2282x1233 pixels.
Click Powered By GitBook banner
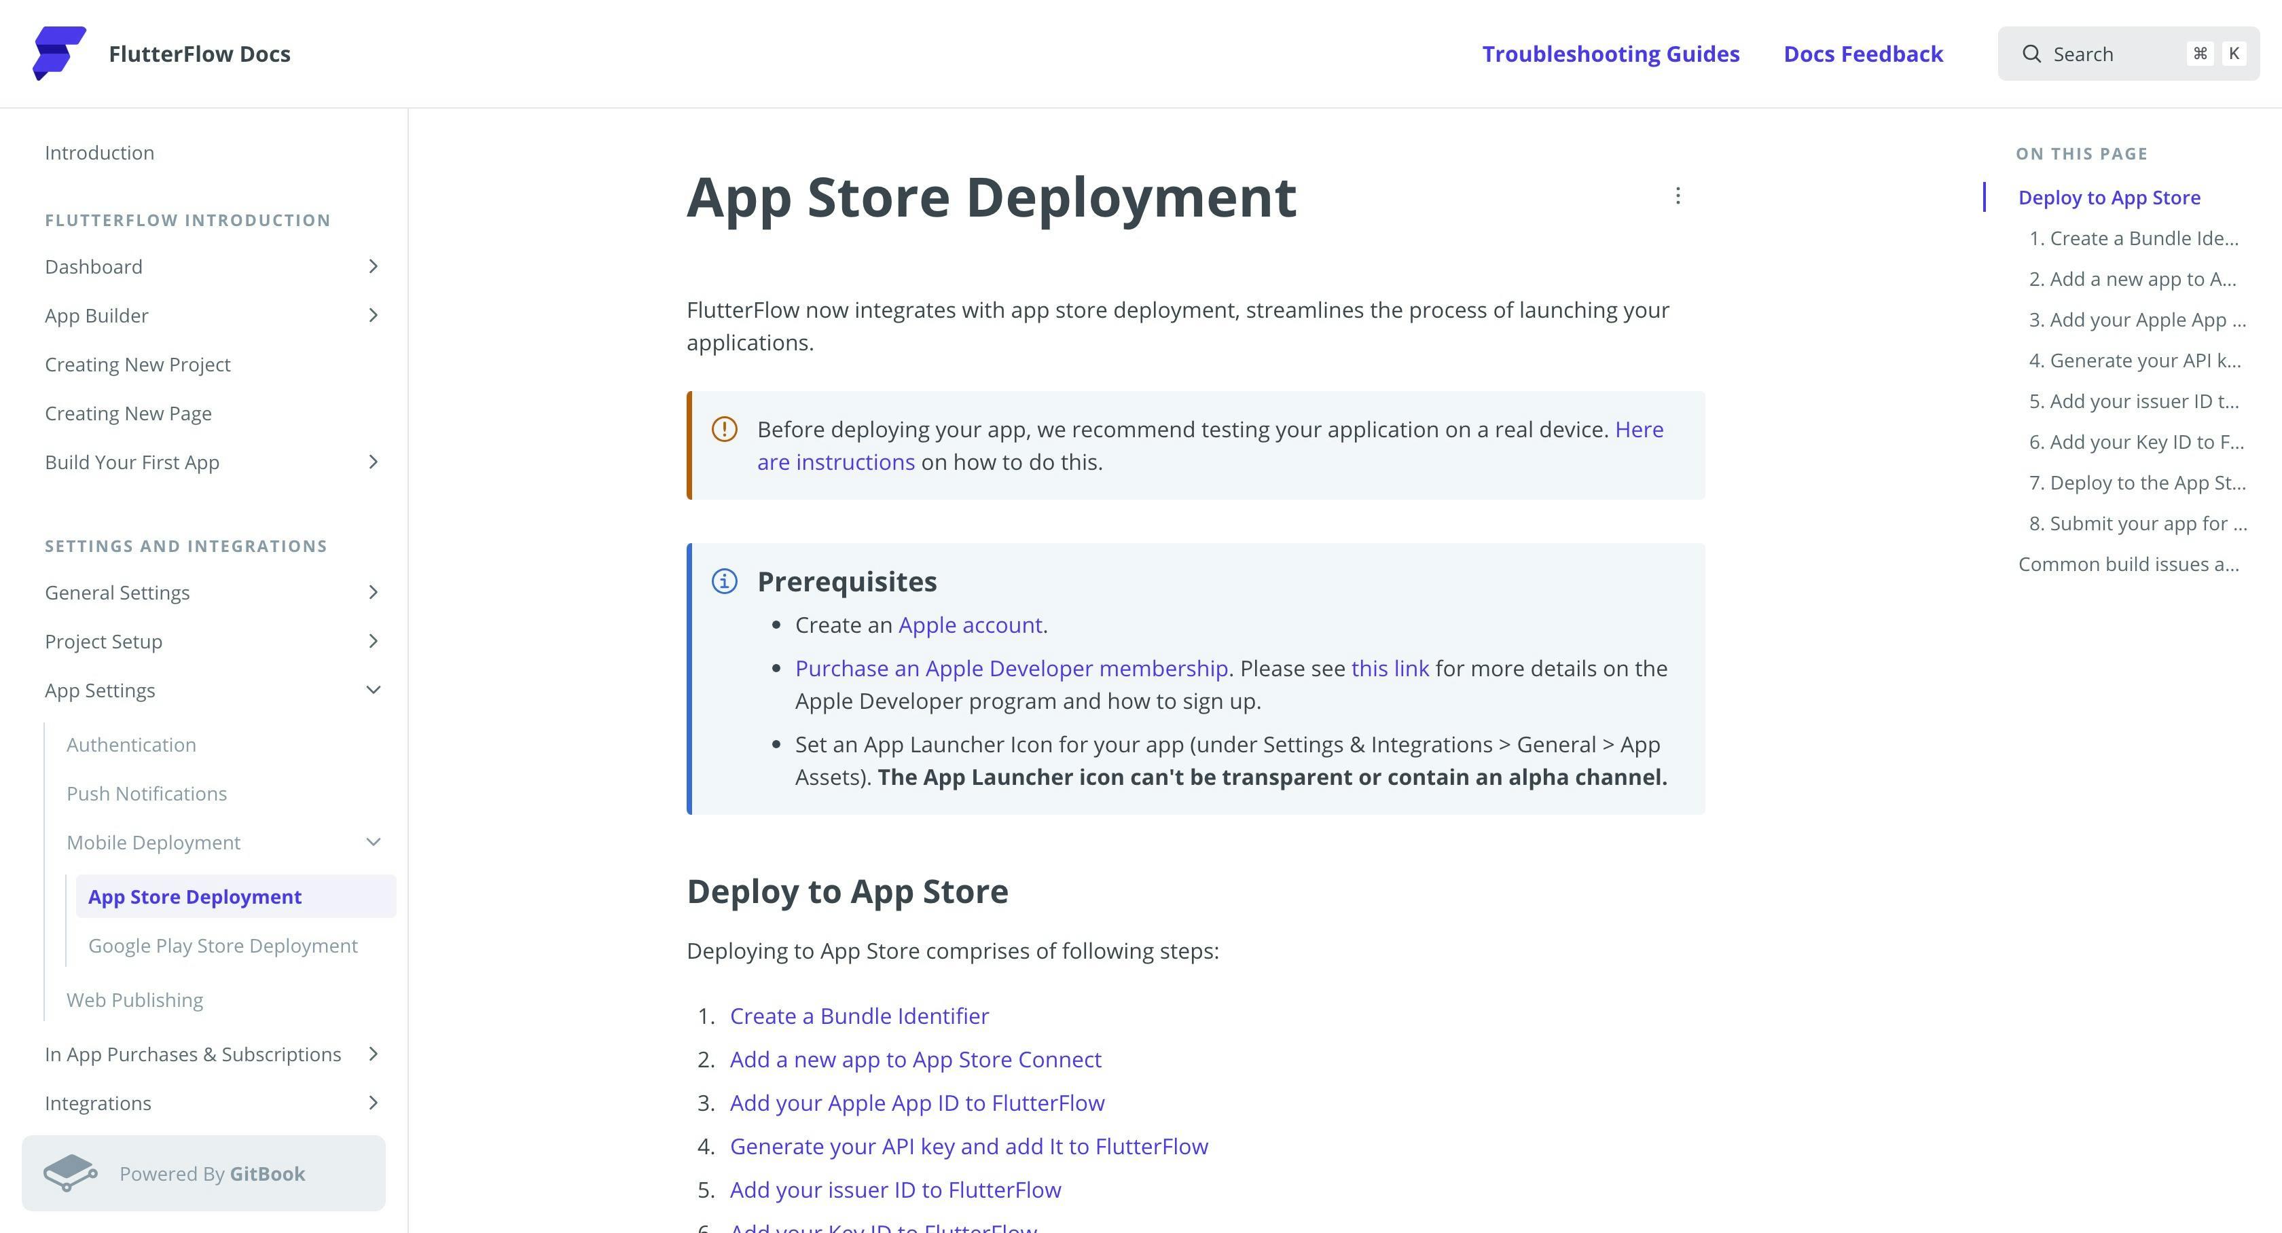(204, 1173)
